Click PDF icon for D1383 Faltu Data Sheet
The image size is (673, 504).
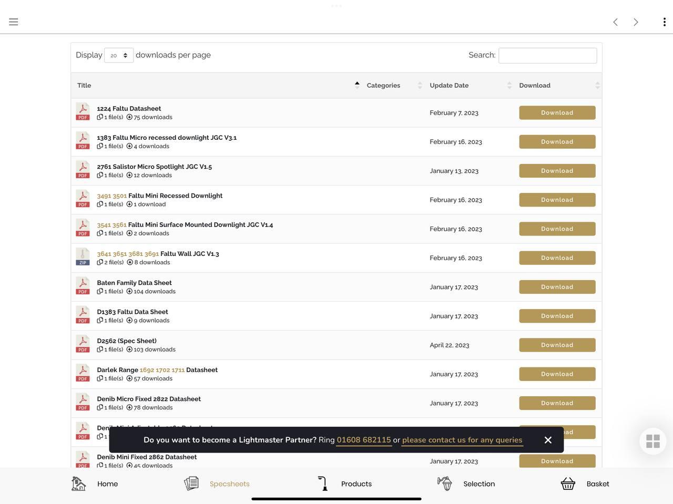pyautogui.click(x=83, y=315)
